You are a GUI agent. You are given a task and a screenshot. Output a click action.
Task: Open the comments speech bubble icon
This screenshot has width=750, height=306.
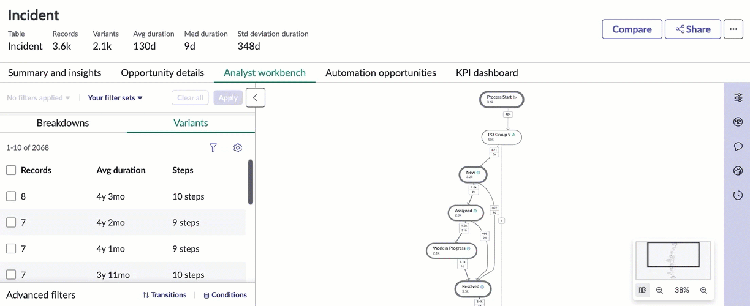click(738, 146)
